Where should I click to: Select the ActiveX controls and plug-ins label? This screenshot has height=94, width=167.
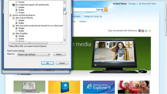point(24,15)
